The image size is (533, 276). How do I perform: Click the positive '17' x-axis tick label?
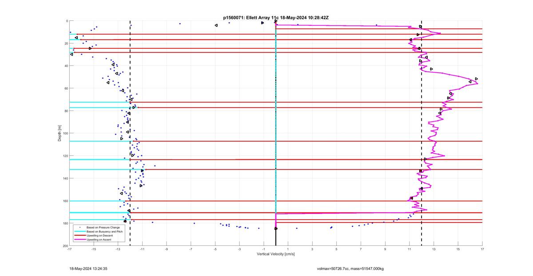[x=482, y=249]
